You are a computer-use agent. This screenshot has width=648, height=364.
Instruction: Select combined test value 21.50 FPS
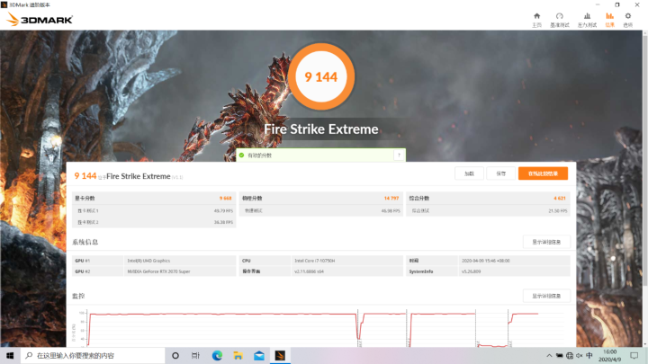click(558, 211)
